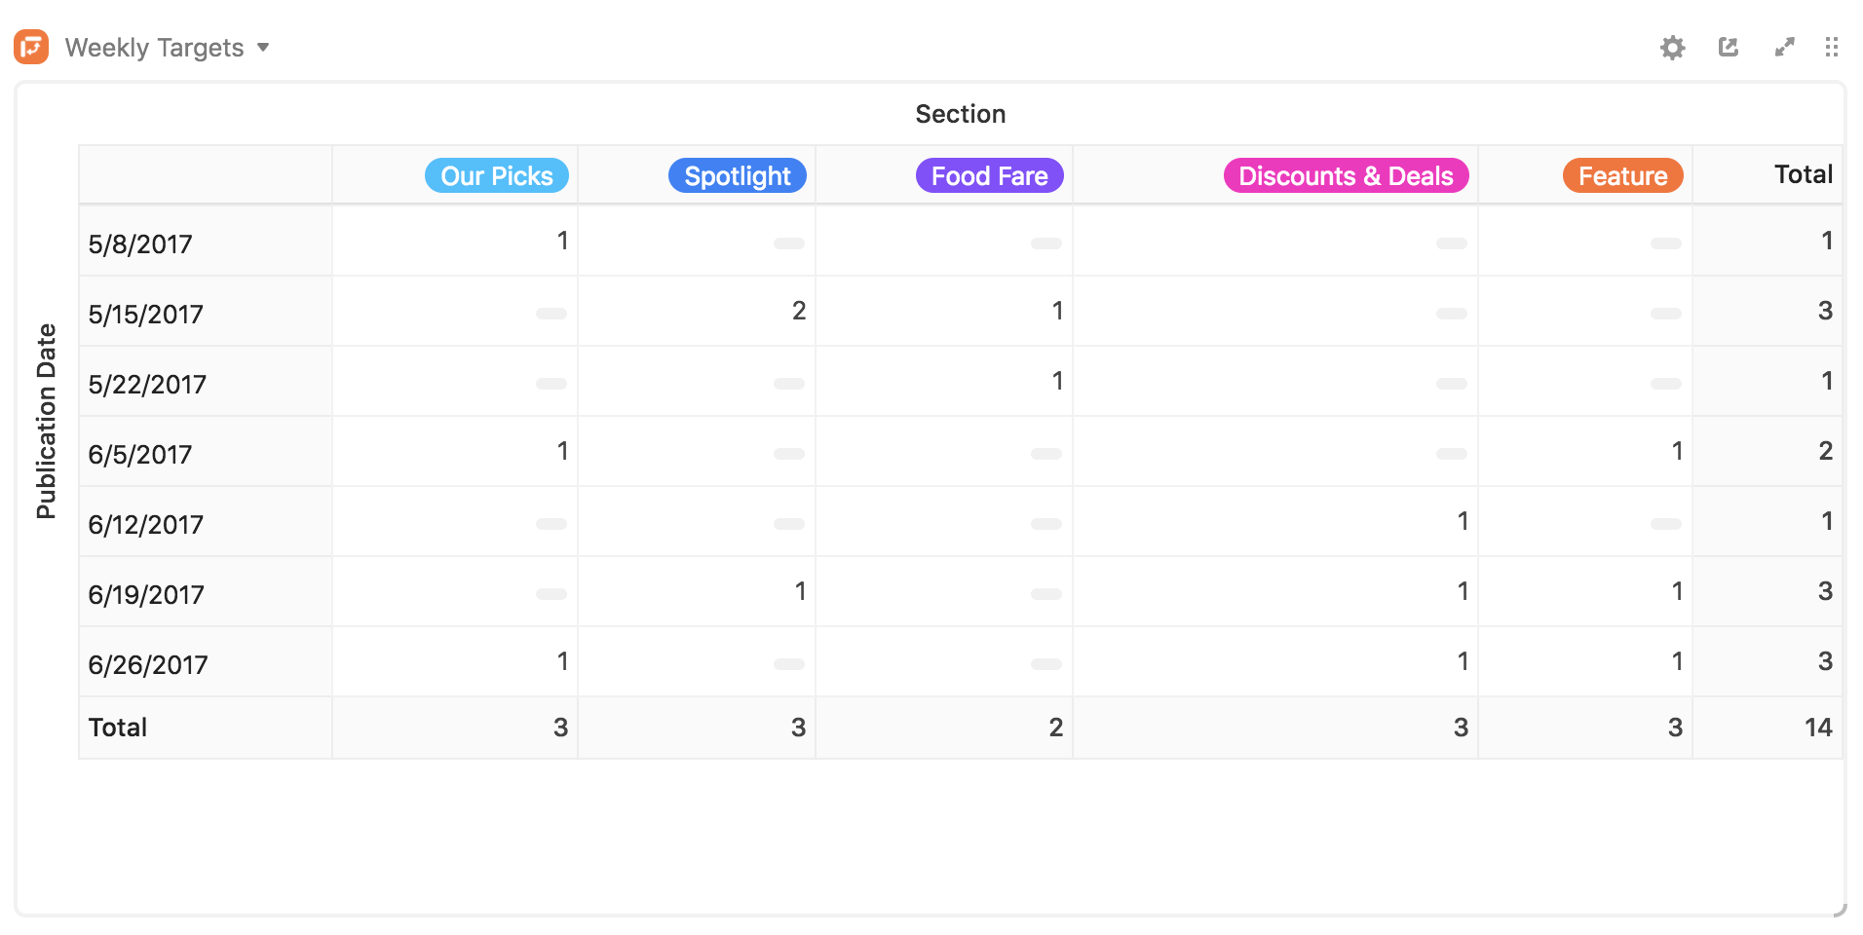This screenshot has height=935, width=1863.
Task: Click the Feature section tag
Action: click(1623, 175)
